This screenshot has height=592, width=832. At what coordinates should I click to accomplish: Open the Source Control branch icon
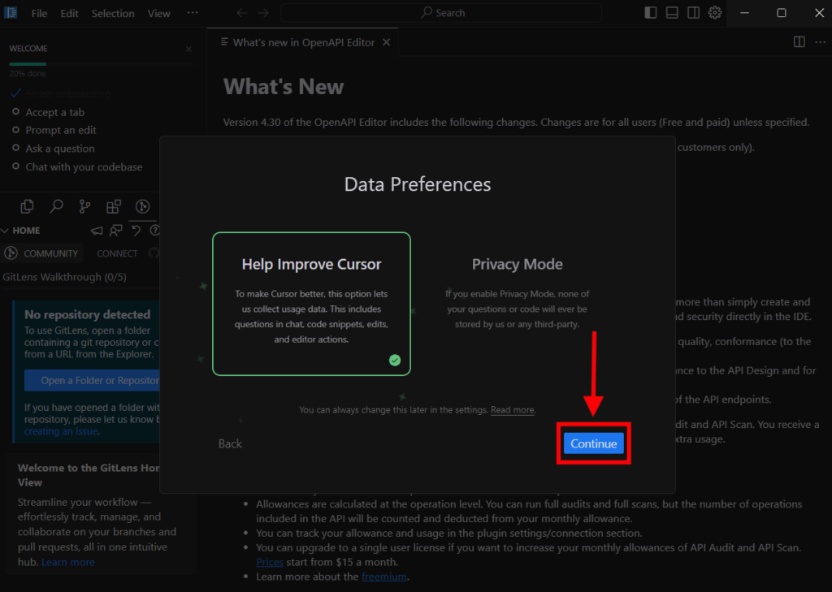point(84,206)
